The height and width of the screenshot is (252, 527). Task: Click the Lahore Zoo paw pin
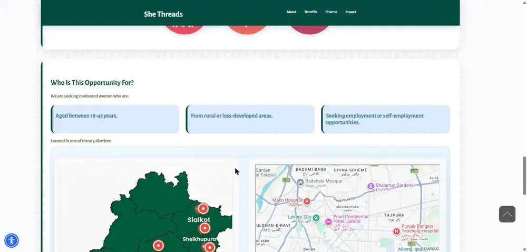coord(316,218)
